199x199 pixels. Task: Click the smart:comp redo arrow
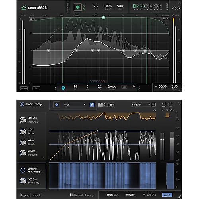point(170,105)
